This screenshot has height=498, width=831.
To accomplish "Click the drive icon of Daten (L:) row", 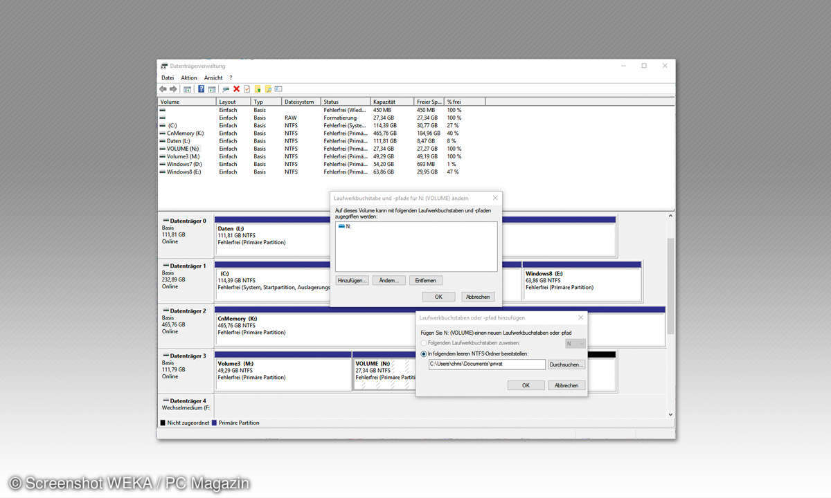I will pyautogui.click(x=163, y=141).
